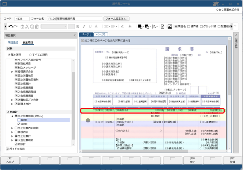Toggle 出力時にこのページを出力対象に含める checkbox
The width and height of the screenshot is (243, 170).
pos(82,40)
